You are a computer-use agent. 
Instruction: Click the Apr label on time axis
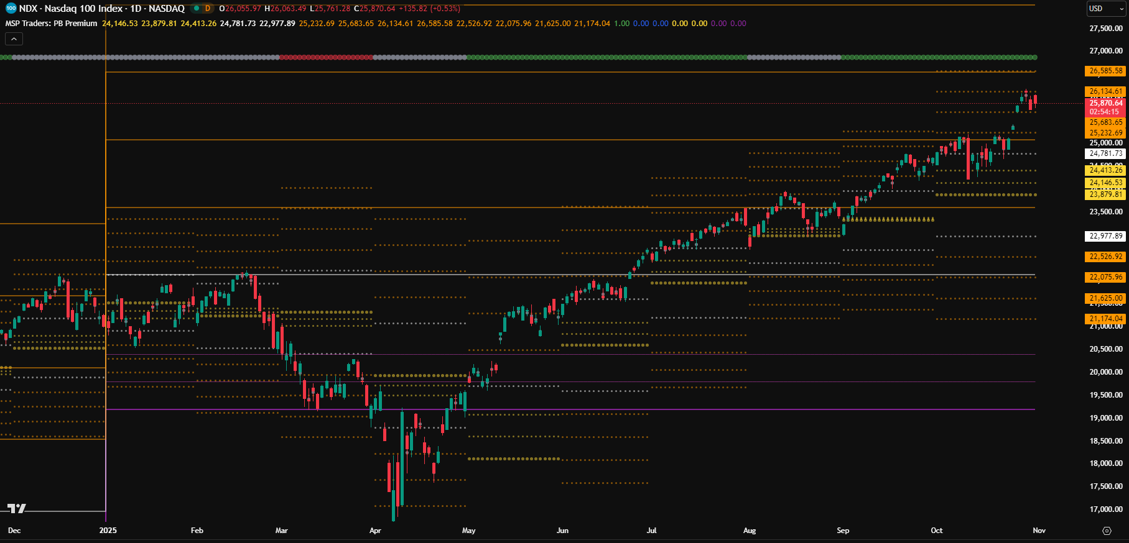pyautogui.click(x=375, y=531)
